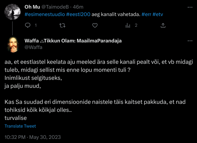Click the share icon on Oh Mu's tweet

163,26
